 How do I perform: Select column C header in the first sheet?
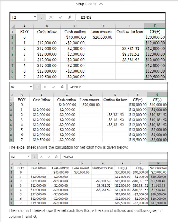[x=75, y=26]
